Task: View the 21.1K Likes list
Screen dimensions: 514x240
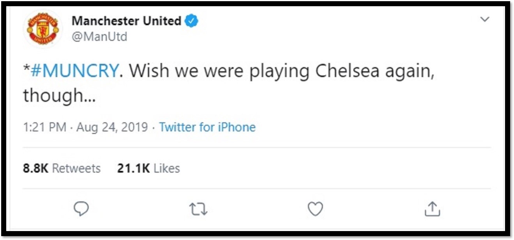Action: tap(148, 168)
